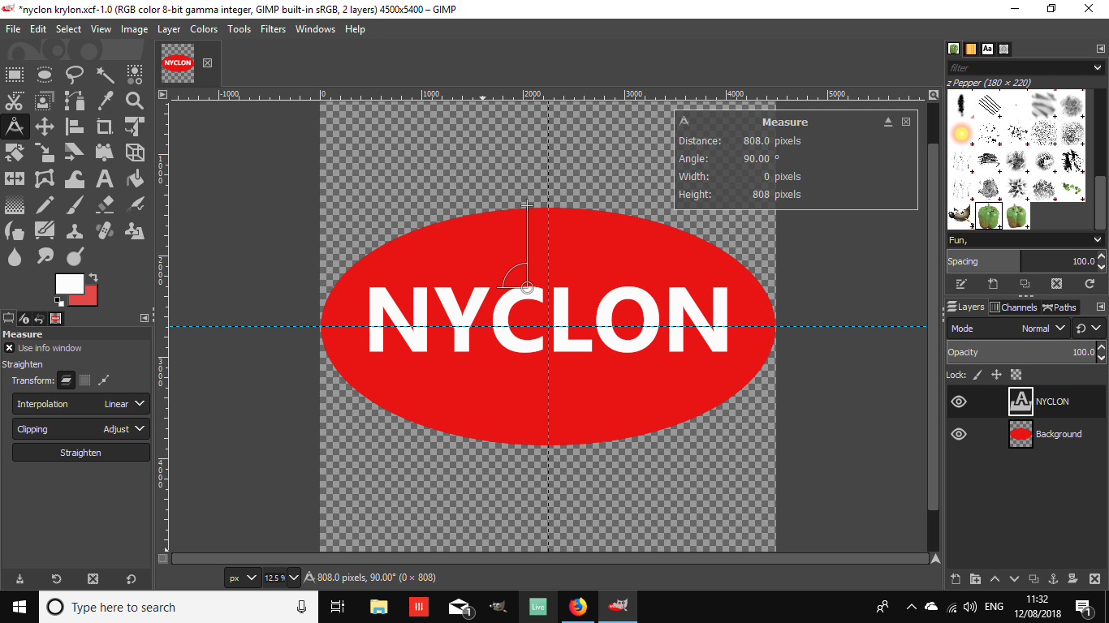
Task: Choose the Bucket Fill tool
Action: 135,178
